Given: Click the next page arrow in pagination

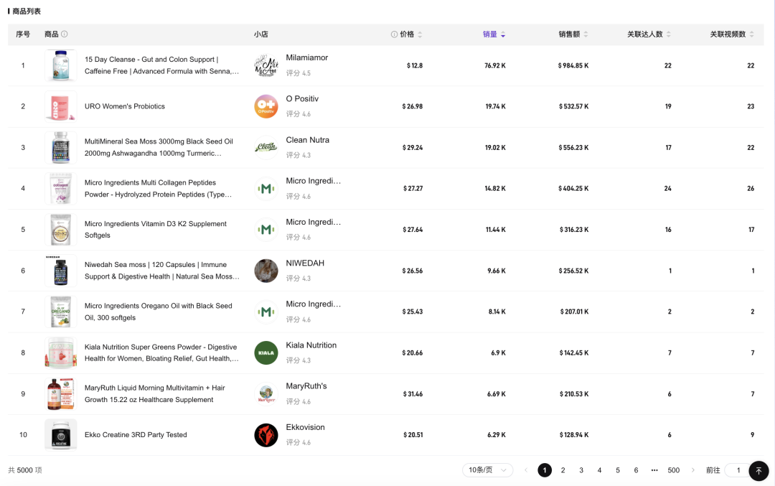Looking at the screenshot, I should point(692,470).
